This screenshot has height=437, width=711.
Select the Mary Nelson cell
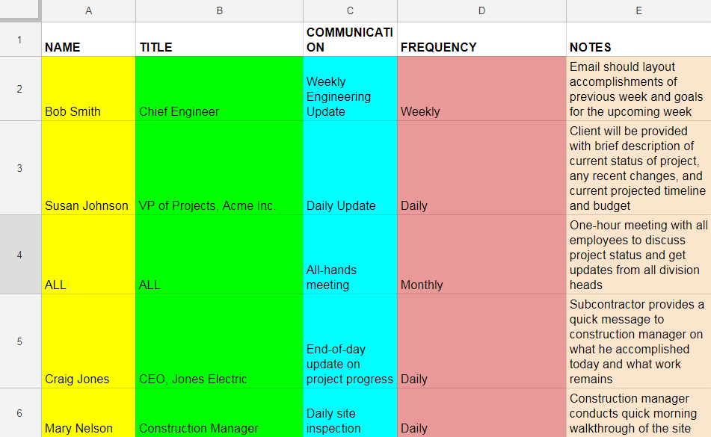pyautogui.click(x=88, y=417)
